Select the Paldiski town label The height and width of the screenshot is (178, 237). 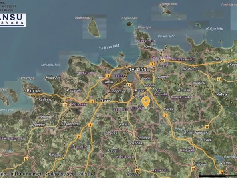click(x=34, y=91)
